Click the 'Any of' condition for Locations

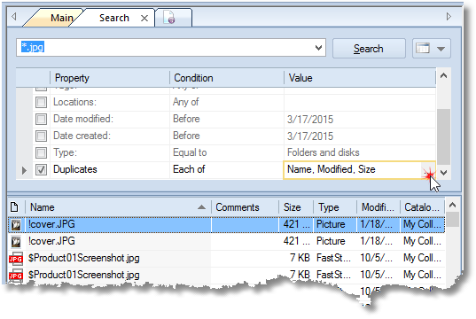(x=186, y=102)
